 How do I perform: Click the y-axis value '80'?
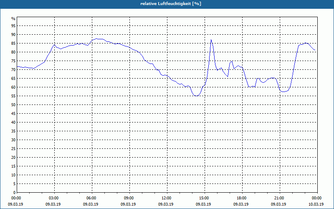pos(13,52)
